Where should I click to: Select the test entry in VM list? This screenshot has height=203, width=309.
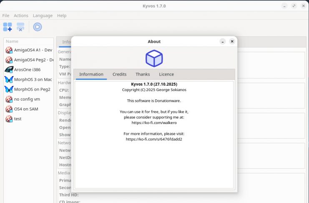pyautogui.click(x=29, y=119)
